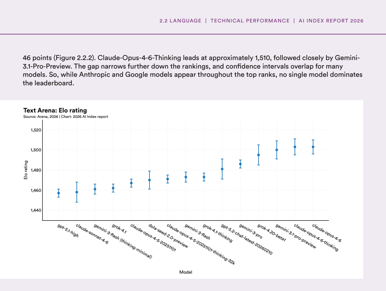Click the x-axis label 'grok-4.1-thinking'

click(218, 233)
